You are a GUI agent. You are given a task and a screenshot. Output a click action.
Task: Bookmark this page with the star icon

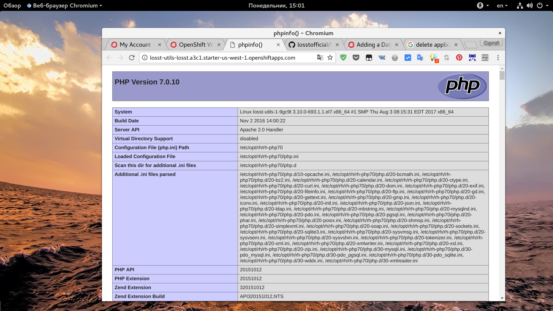pyautogui.click(x=330, y=58)
